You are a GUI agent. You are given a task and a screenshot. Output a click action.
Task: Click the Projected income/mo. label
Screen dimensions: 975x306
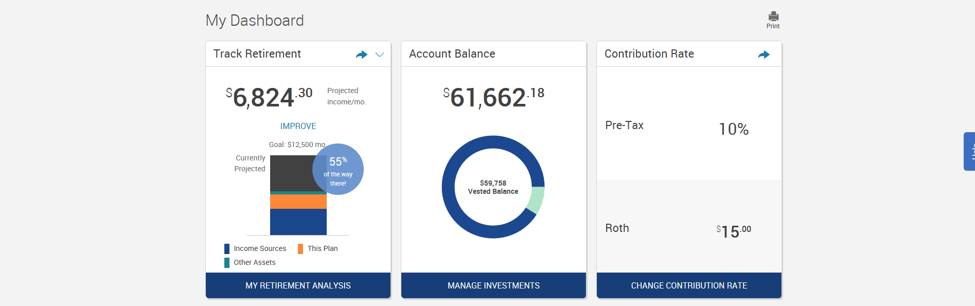click(x=347, y=96)
